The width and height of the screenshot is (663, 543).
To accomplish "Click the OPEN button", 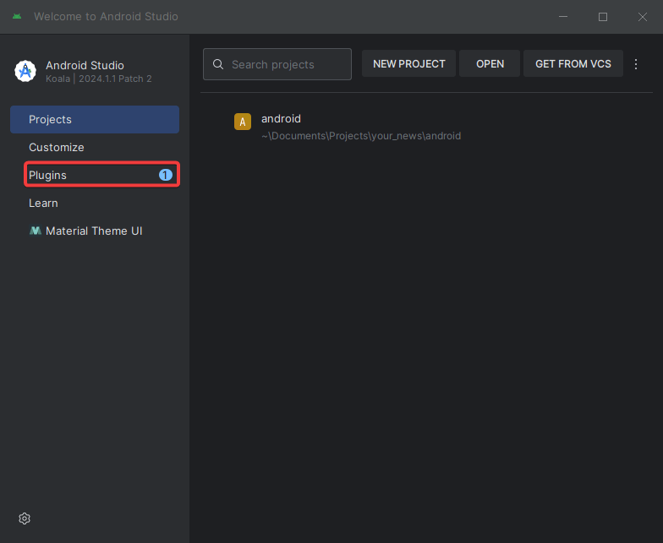I will point(490,64).
